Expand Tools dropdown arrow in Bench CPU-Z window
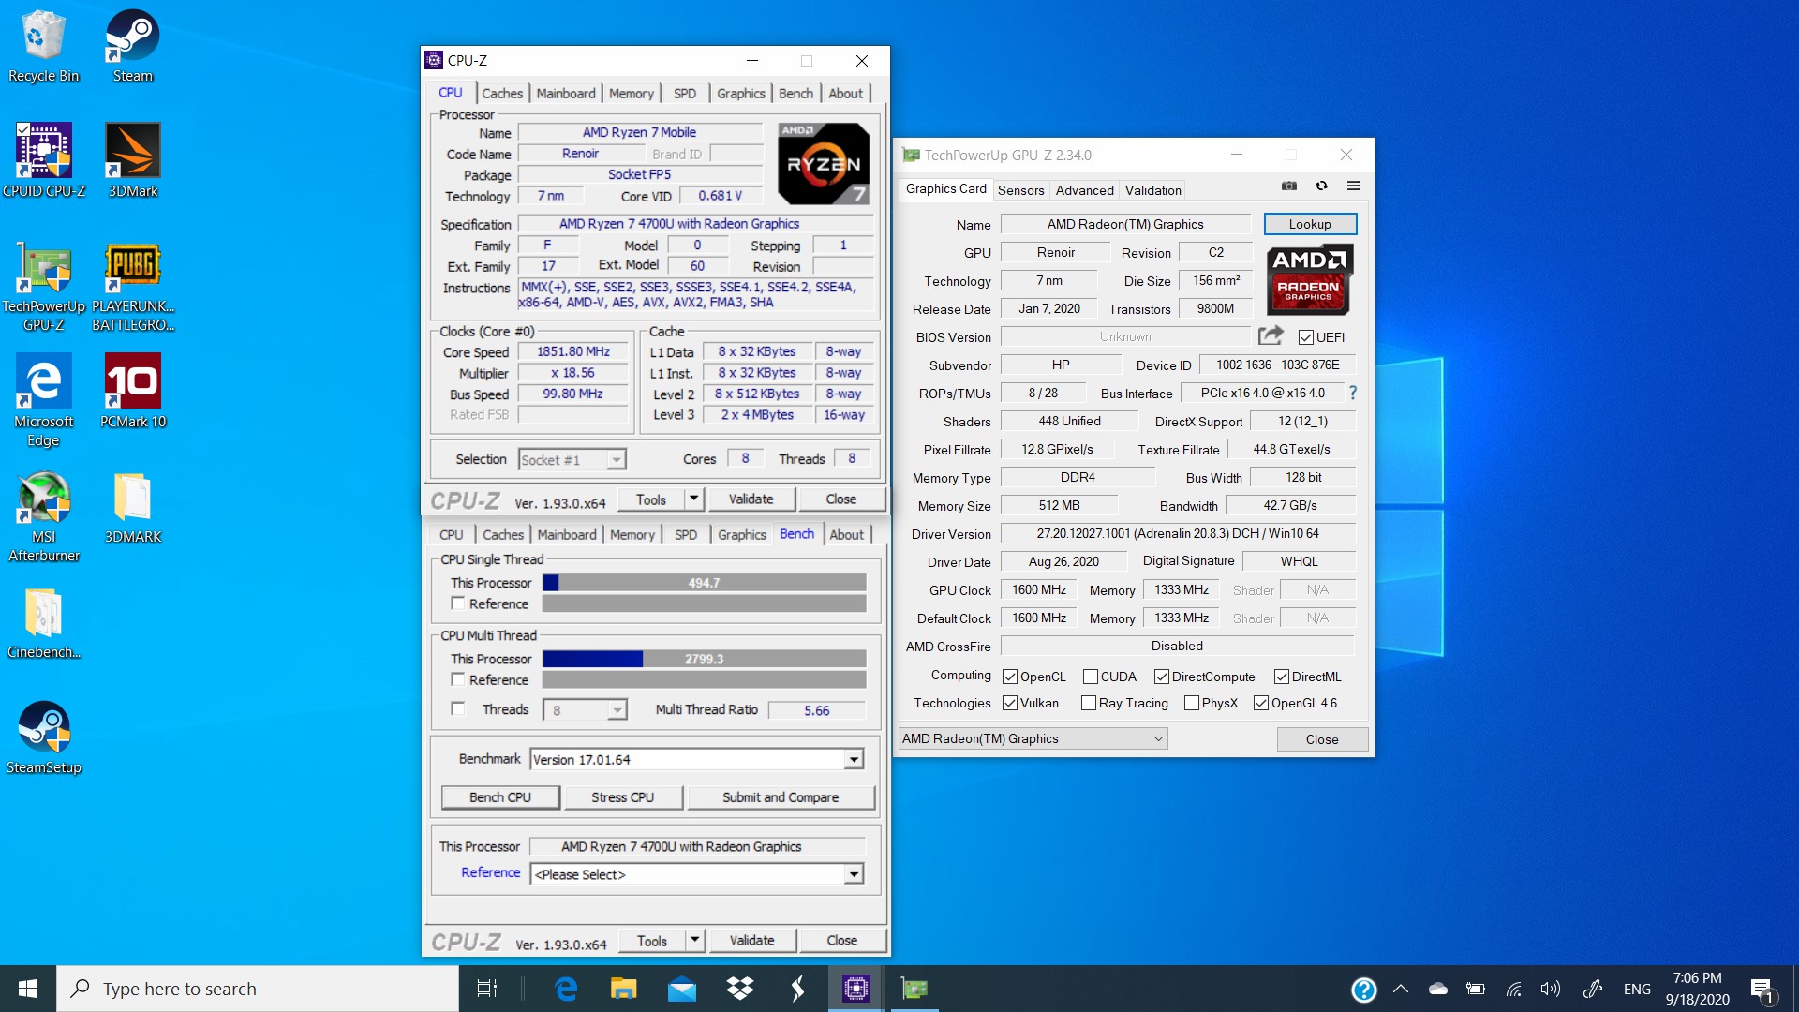The width and height of the screenshot is (1799, 1012). pyautogui.click(x=694, y=940)
